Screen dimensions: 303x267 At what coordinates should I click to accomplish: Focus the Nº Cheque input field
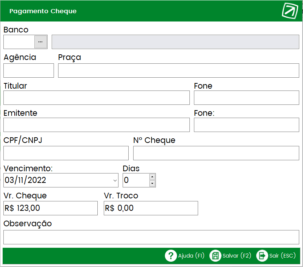click(216, 153)
